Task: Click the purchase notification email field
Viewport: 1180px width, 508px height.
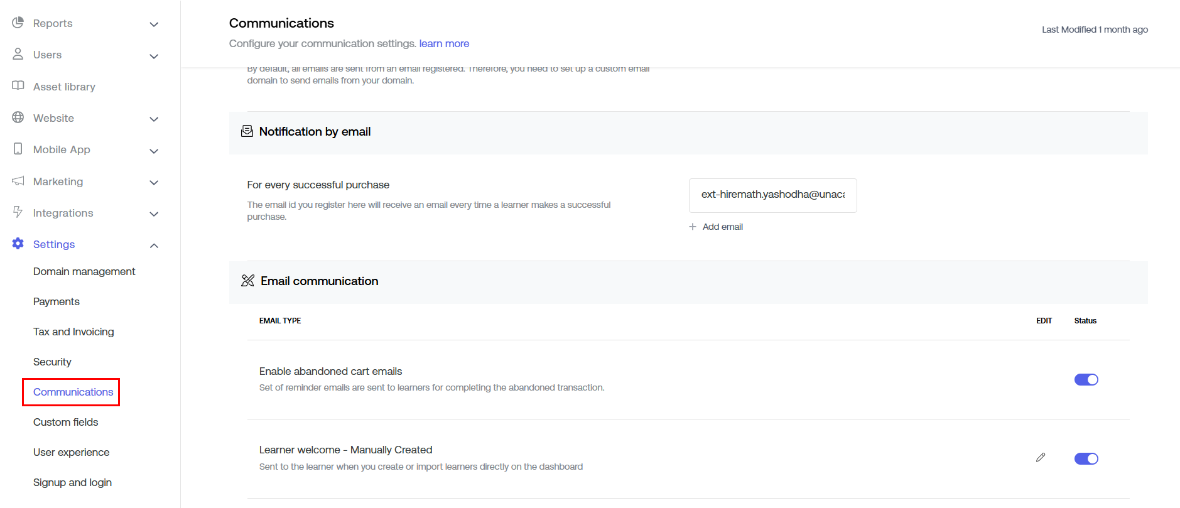Action: [x=772, y=195]
